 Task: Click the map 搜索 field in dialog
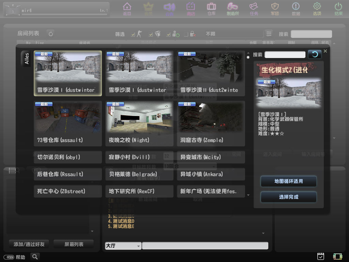[285, 55]
